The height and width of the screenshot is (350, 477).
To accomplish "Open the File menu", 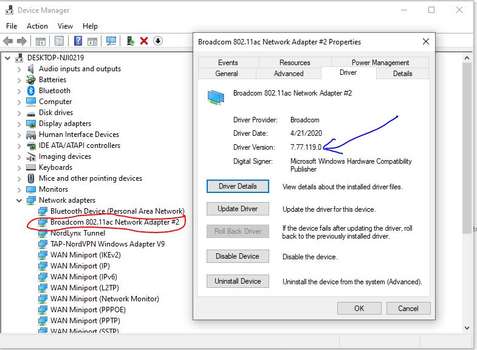I will 12,26.
